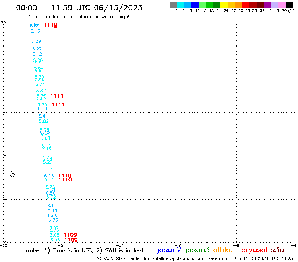Viewport: 298px width, 262px height.
Task: Click the 6.46 wave height value
Action: [x=52, y=211]
